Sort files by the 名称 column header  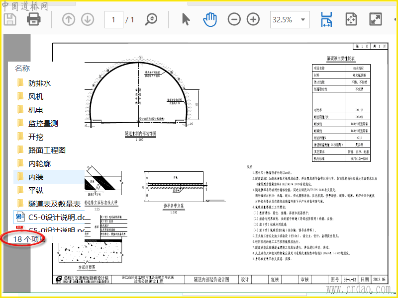point(22,68)
